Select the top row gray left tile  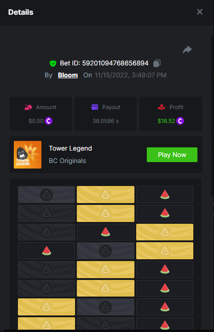point(46,195)
